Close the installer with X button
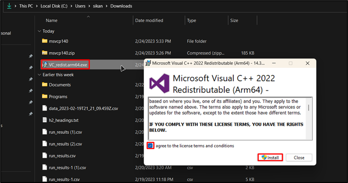 307,63
